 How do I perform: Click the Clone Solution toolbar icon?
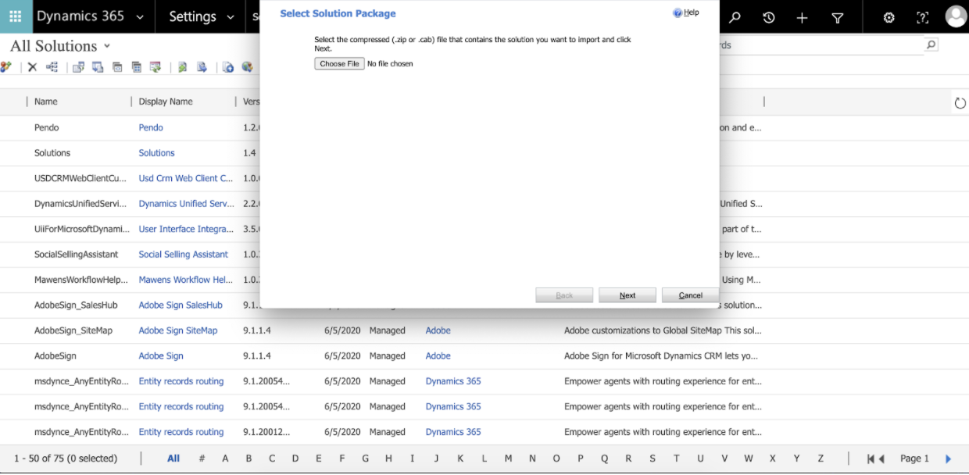point(136,67)
